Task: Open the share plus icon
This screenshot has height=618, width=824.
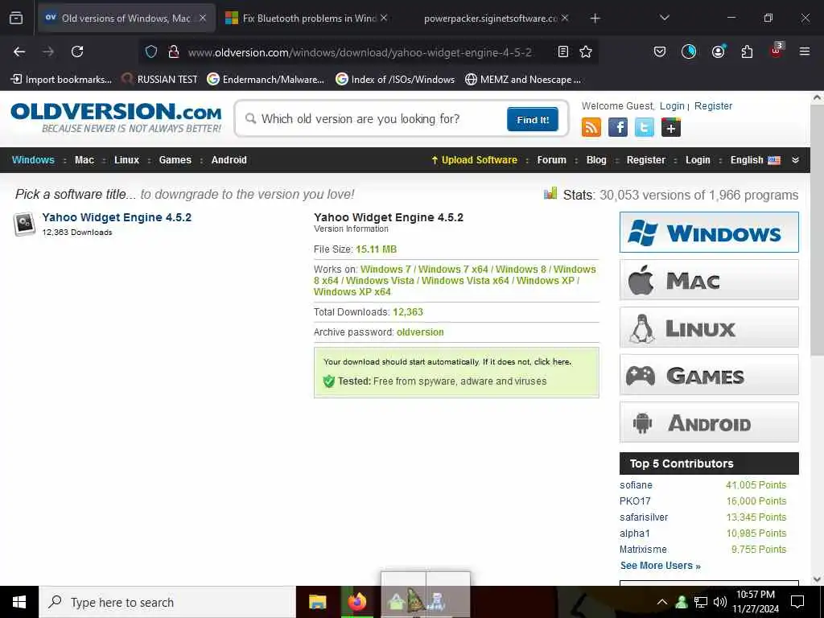Action: pyautogui.click(x=671, y=127)
